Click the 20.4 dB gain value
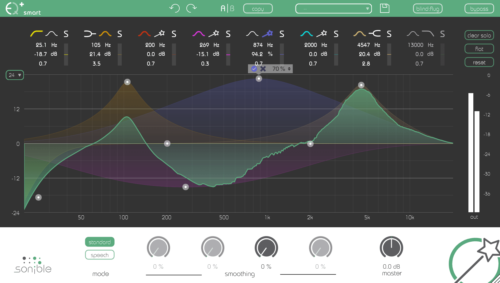The height and width of the screenshot is (283, 500). tap(365, 54)
